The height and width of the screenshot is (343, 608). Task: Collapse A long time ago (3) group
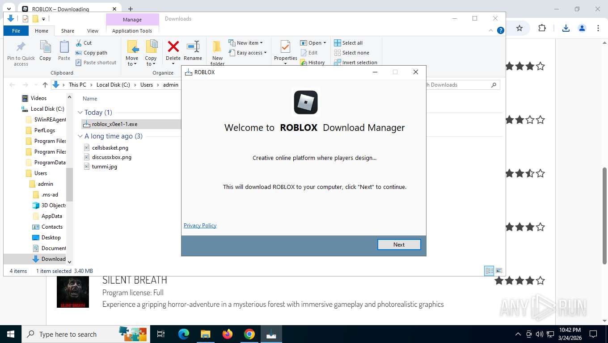(80, 136)
